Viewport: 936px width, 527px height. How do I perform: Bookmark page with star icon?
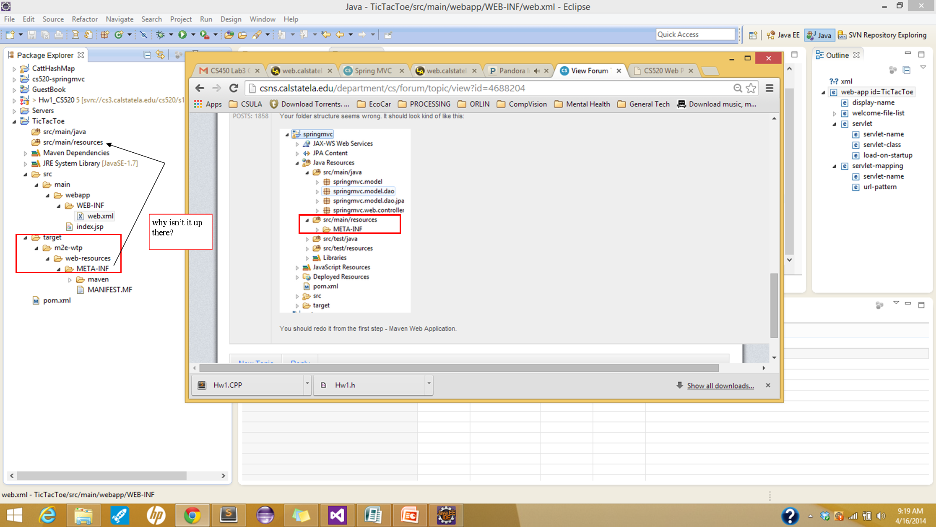[x=751, y=88]
